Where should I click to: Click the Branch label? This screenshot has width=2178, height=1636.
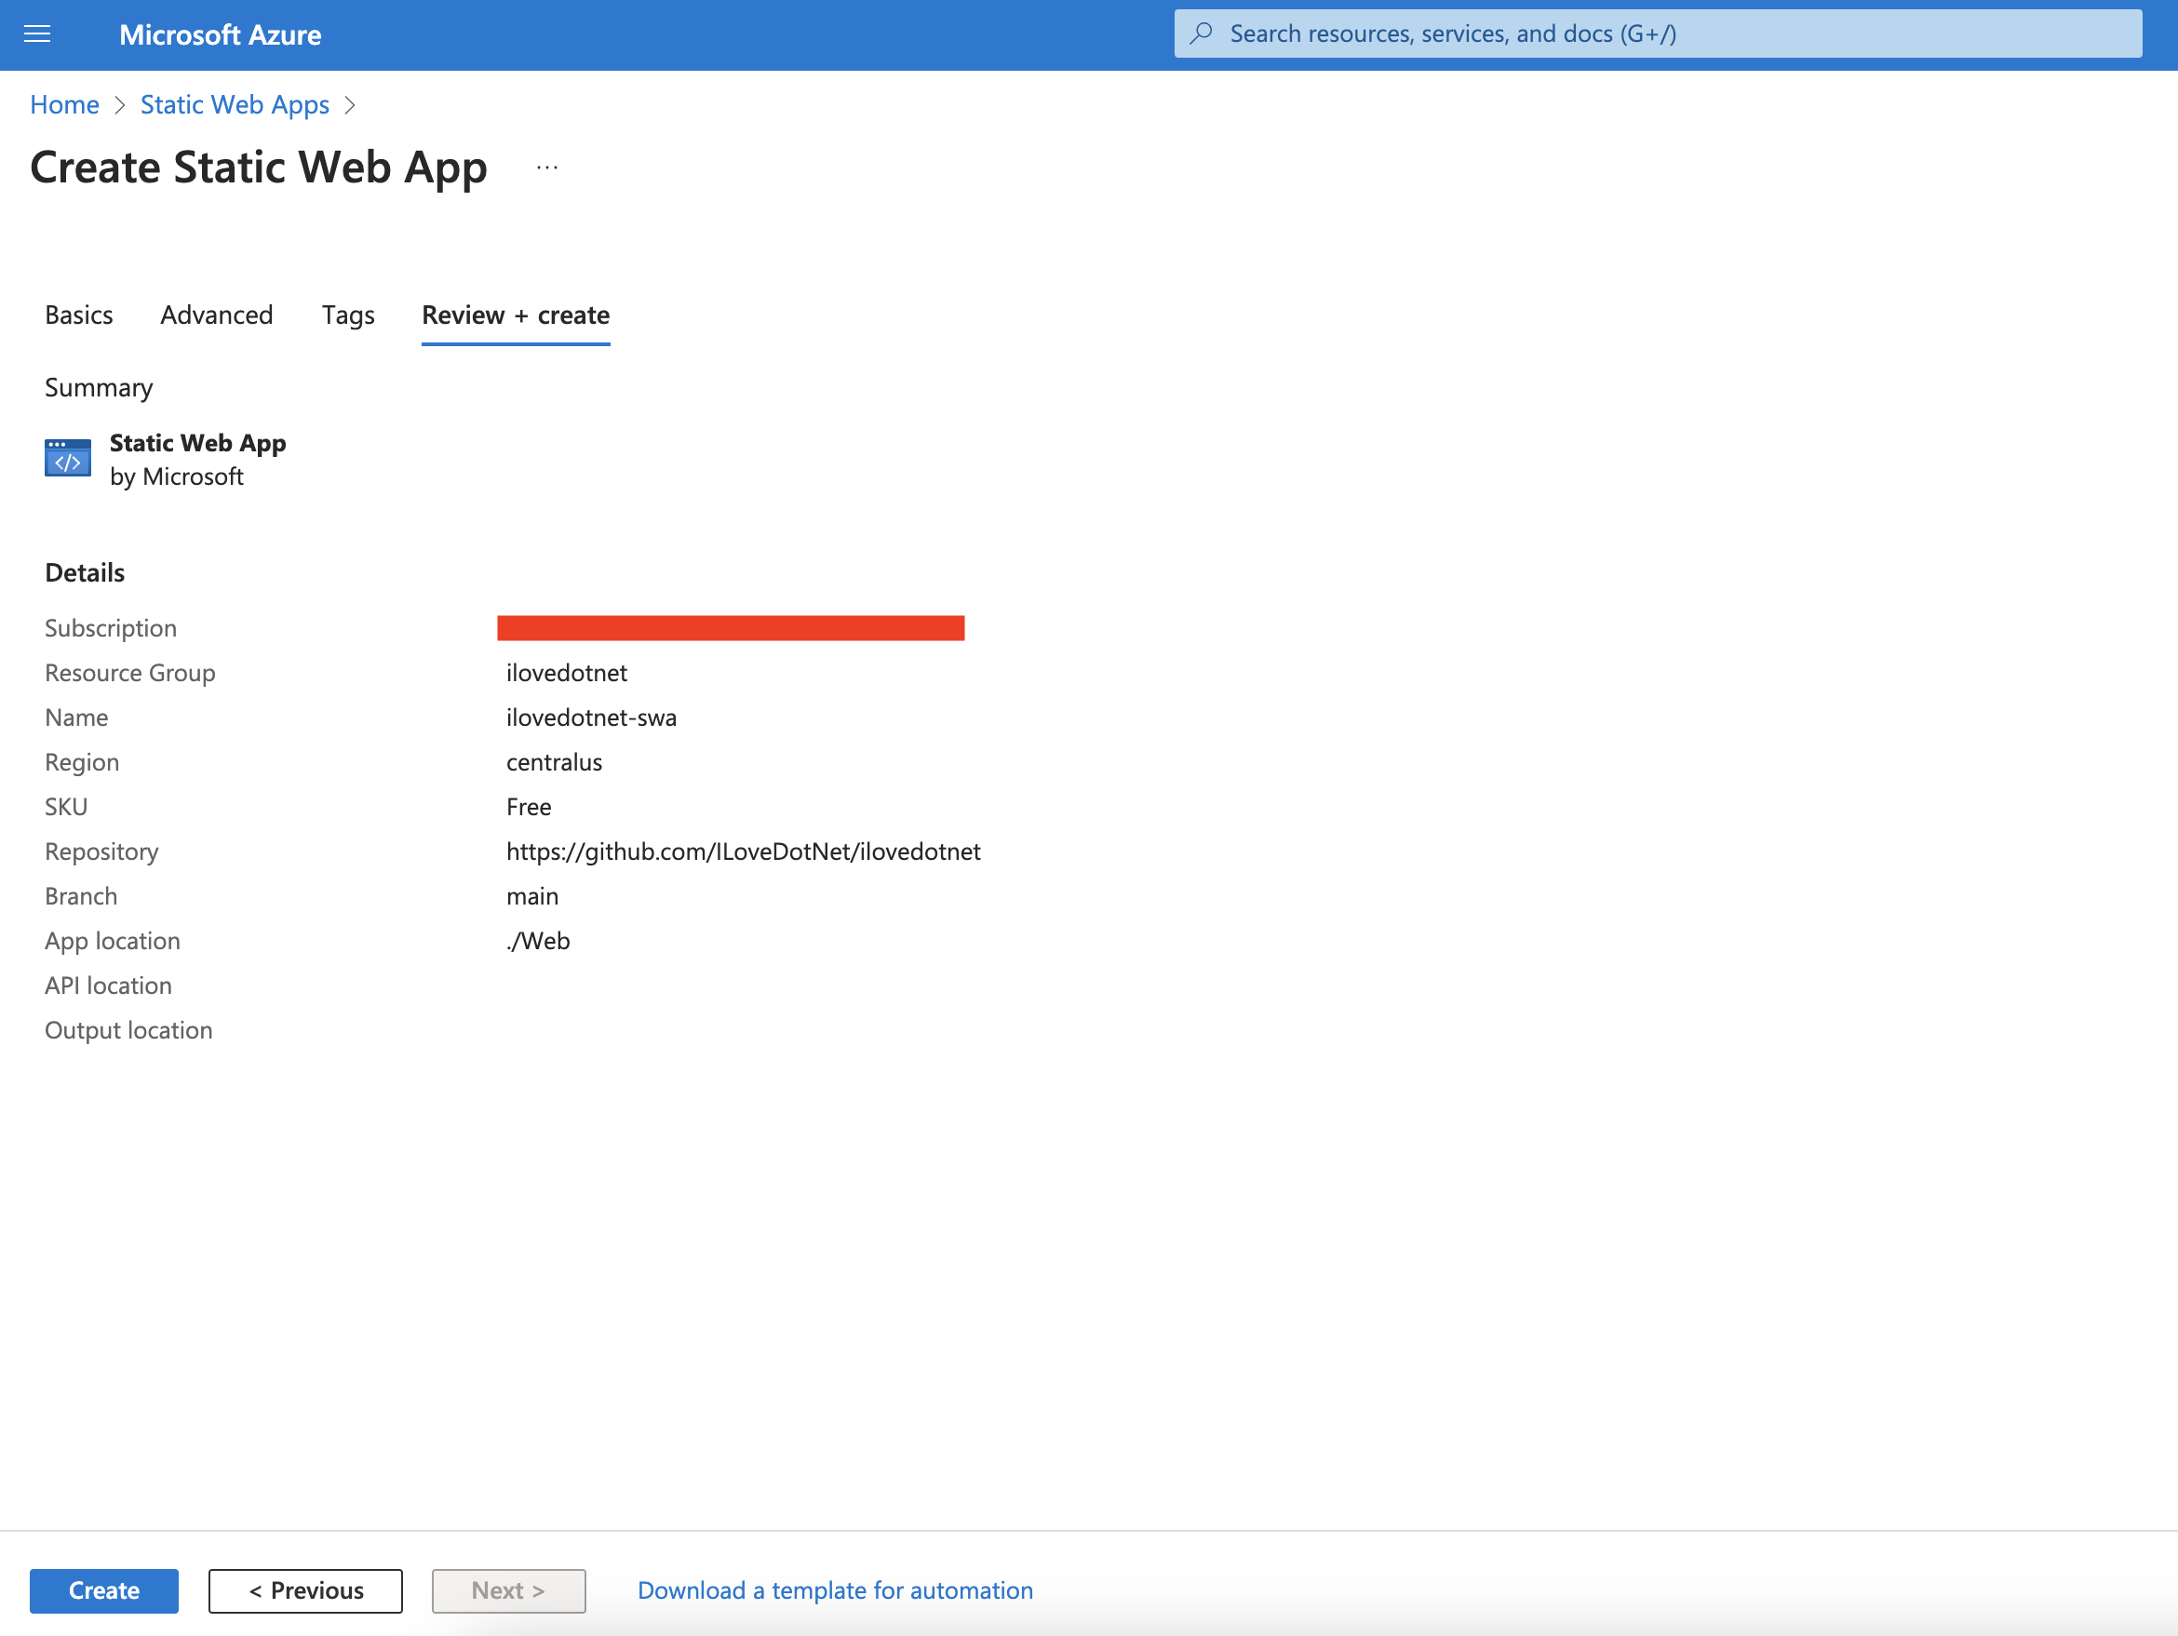point(81,897)
